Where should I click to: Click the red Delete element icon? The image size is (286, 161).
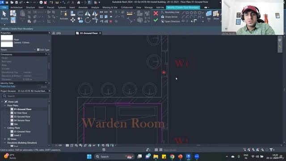[x=111, y=21]
